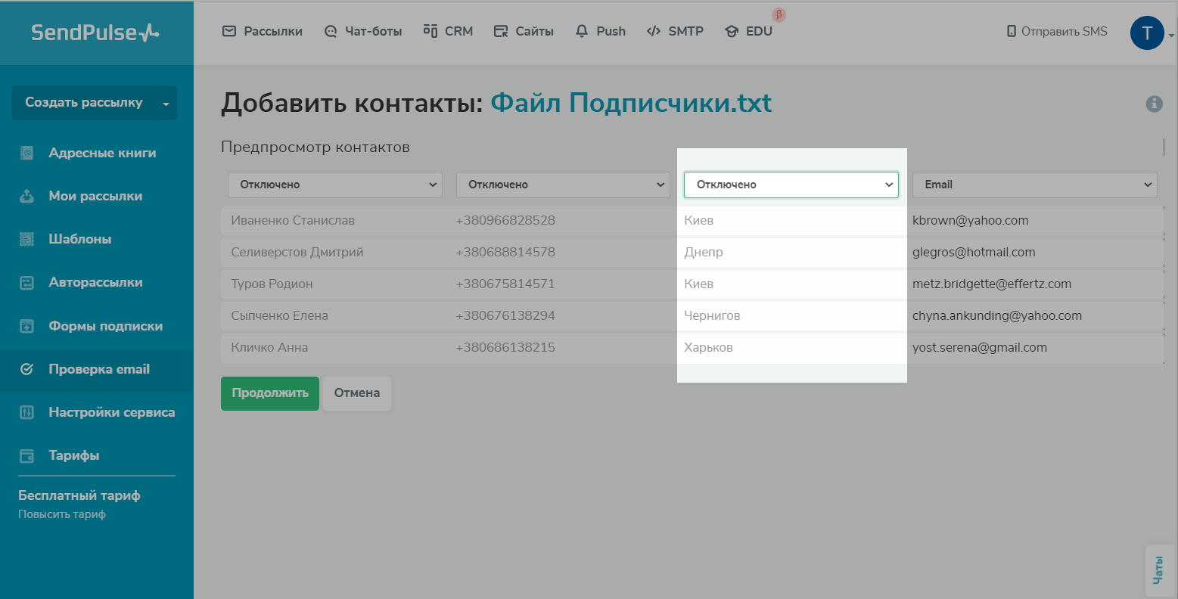The image size is (1178, 599).
Task: Click the Tariffs wallet icon
Action: pos(26,455)
